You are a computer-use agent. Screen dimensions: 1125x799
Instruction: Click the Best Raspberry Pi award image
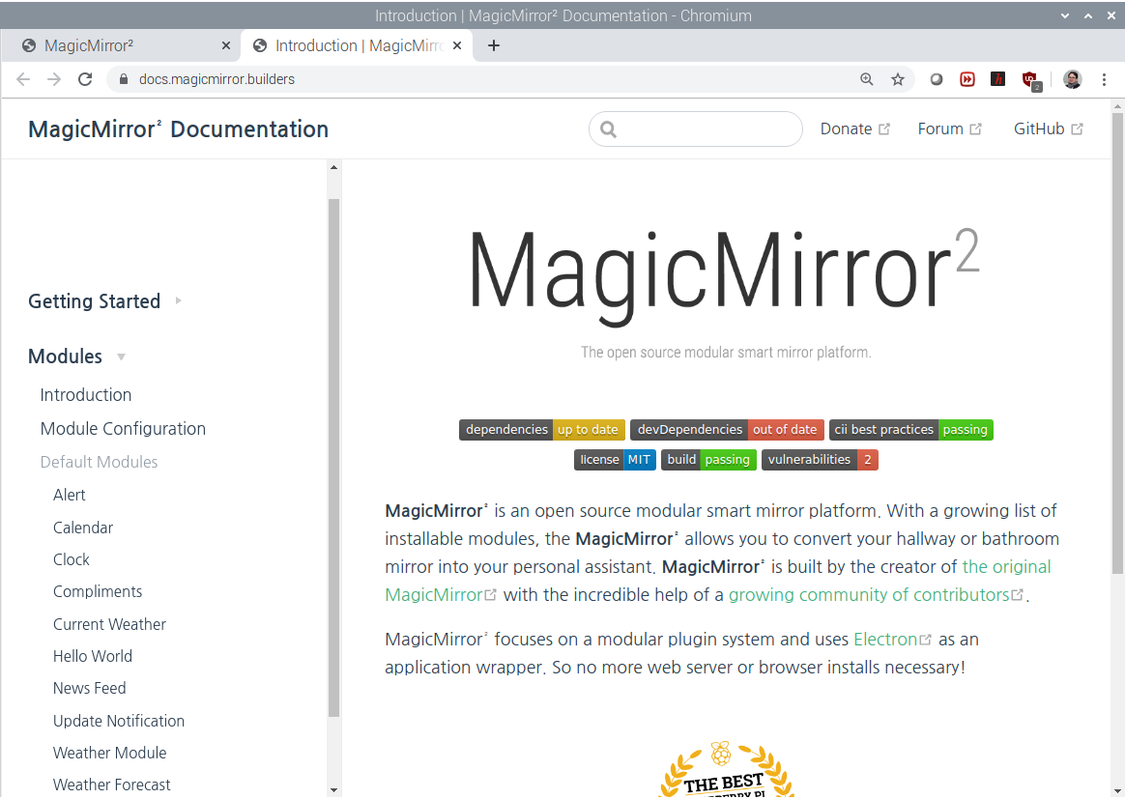point(726,769)
